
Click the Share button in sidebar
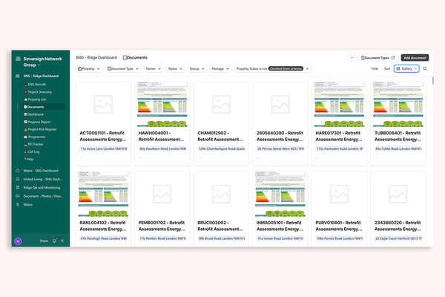44,241
